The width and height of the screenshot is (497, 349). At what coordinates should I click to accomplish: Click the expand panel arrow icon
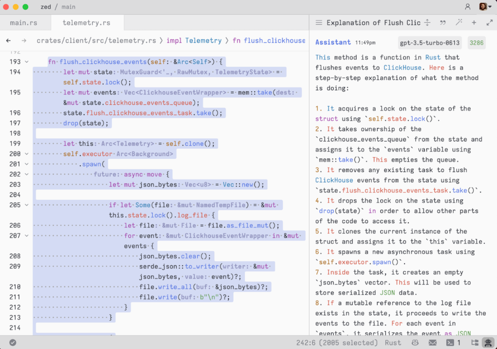coord(488,23)
